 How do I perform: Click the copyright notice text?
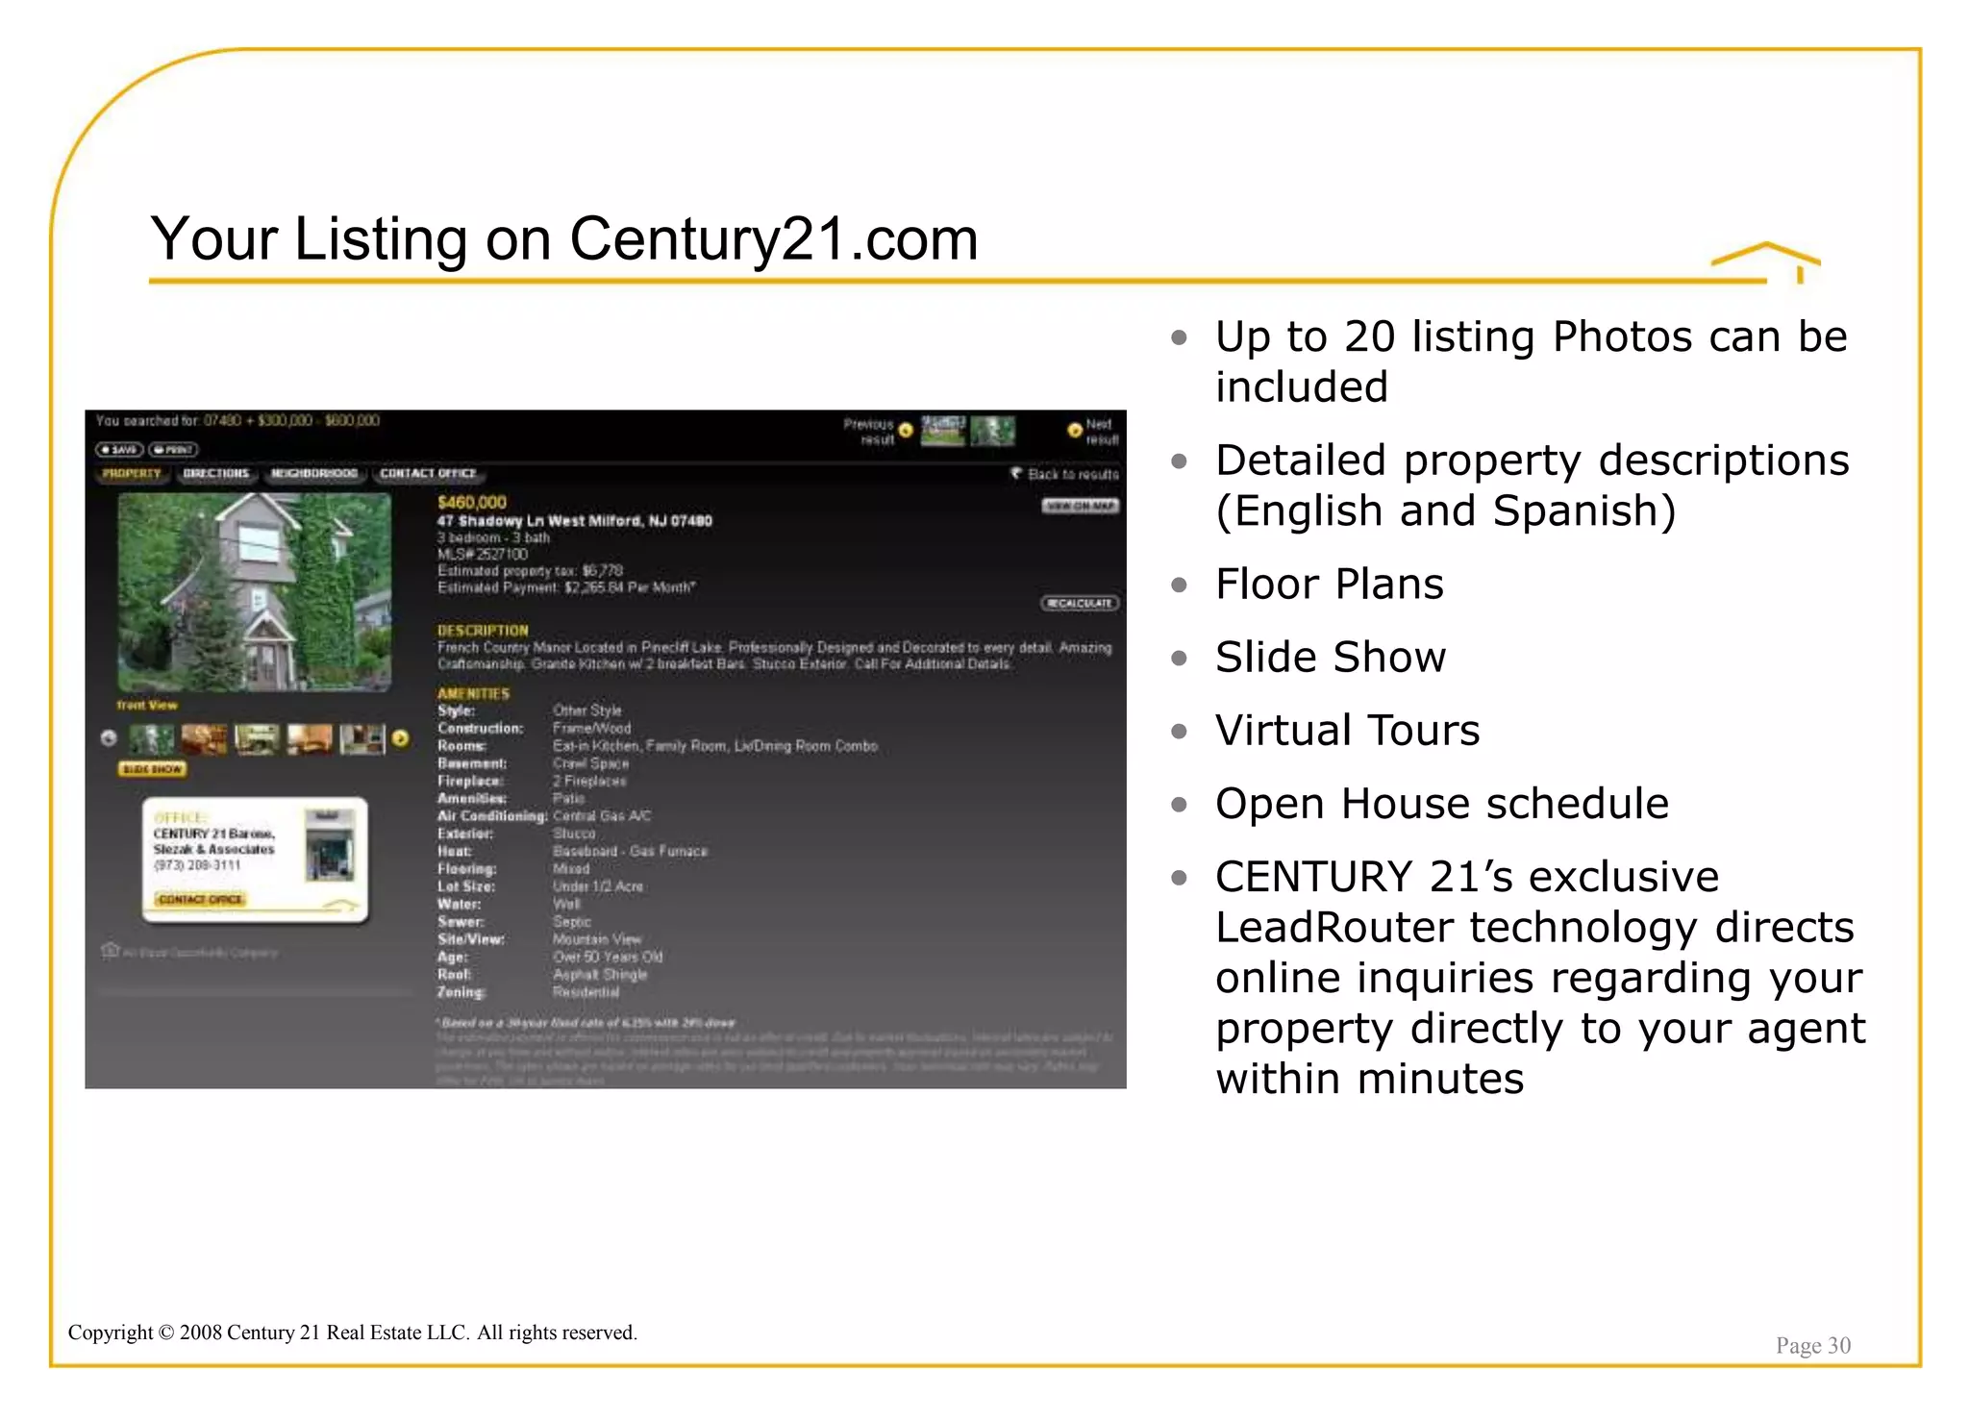[352, 1333]
